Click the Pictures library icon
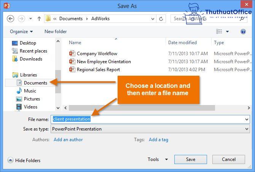255x172 pixels. [x=19, y=99]
